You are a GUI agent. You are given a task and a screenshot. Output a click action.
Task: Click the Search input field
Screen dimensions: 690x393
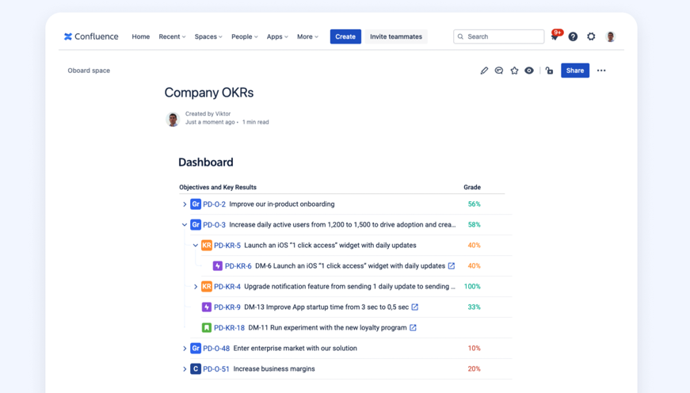click(x=498, y=36)
